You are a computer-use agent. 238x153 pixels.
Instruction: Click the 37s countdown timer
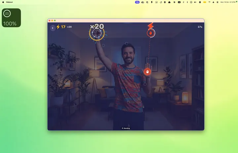coord(200,27)
